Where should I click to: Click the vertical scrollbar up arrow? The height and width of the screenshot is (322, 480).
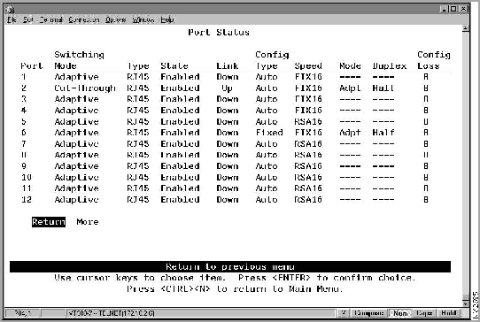pos(465,28)
